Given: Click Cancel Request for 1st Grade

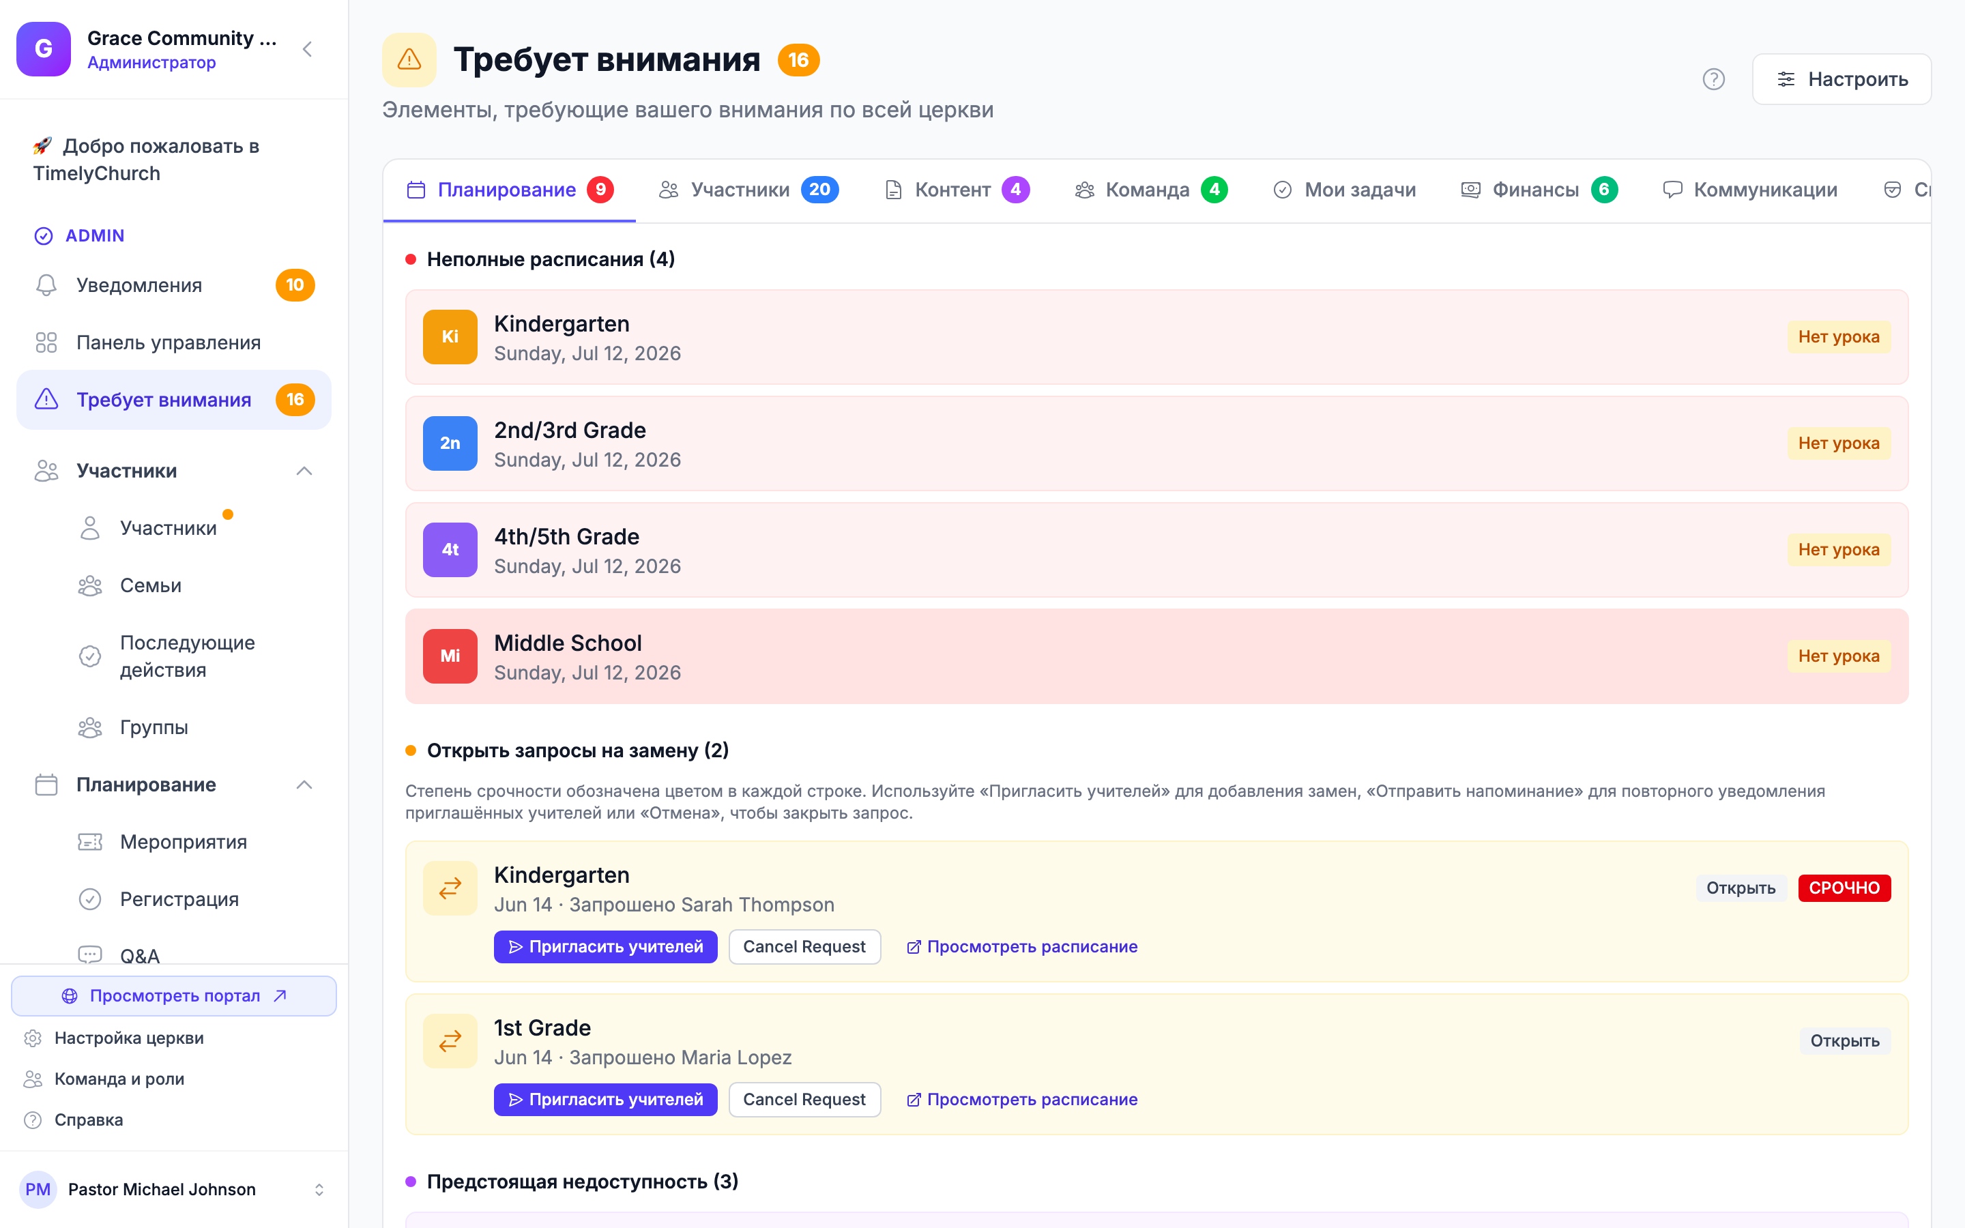Looking at the screenshot, I should coord(804,1099).
